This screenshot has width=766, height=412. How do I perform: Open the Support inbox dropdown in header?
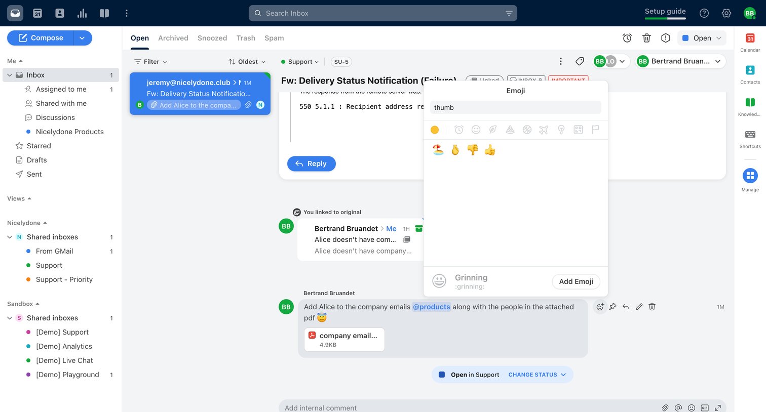300,62
